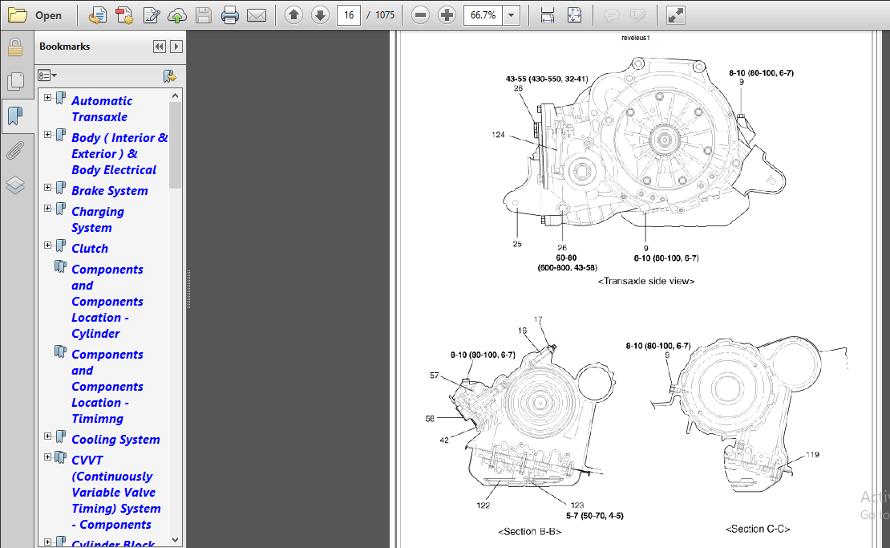Click the reveleus1 text at page top
The width and height of the screenshot is (890, 548).
[635, 38]
